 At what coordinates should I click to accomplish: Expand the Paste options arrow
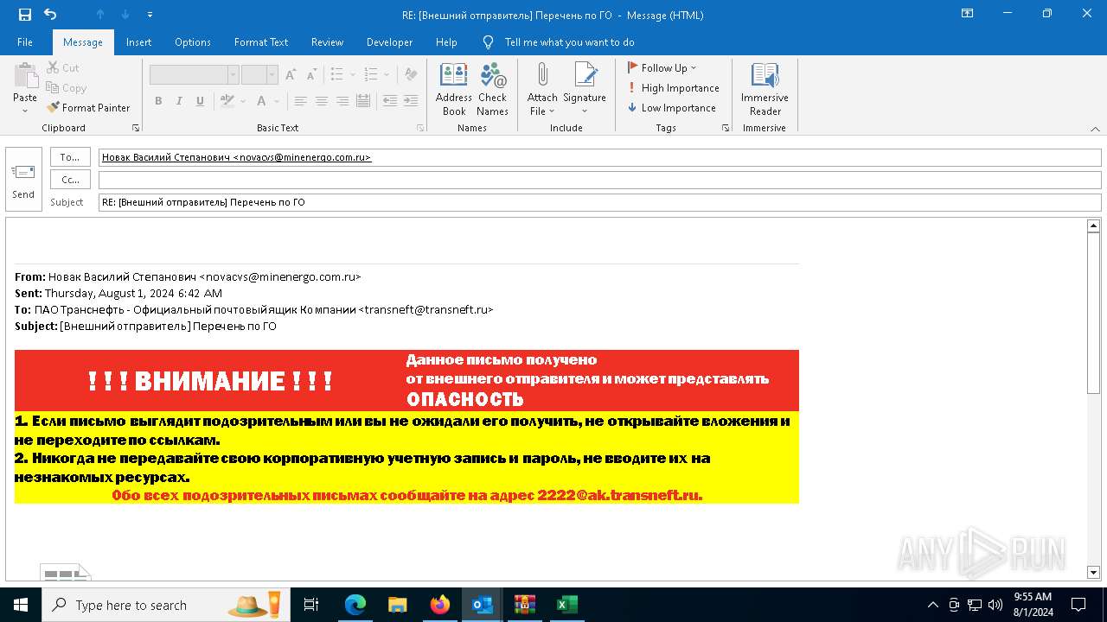coord(25,111)
